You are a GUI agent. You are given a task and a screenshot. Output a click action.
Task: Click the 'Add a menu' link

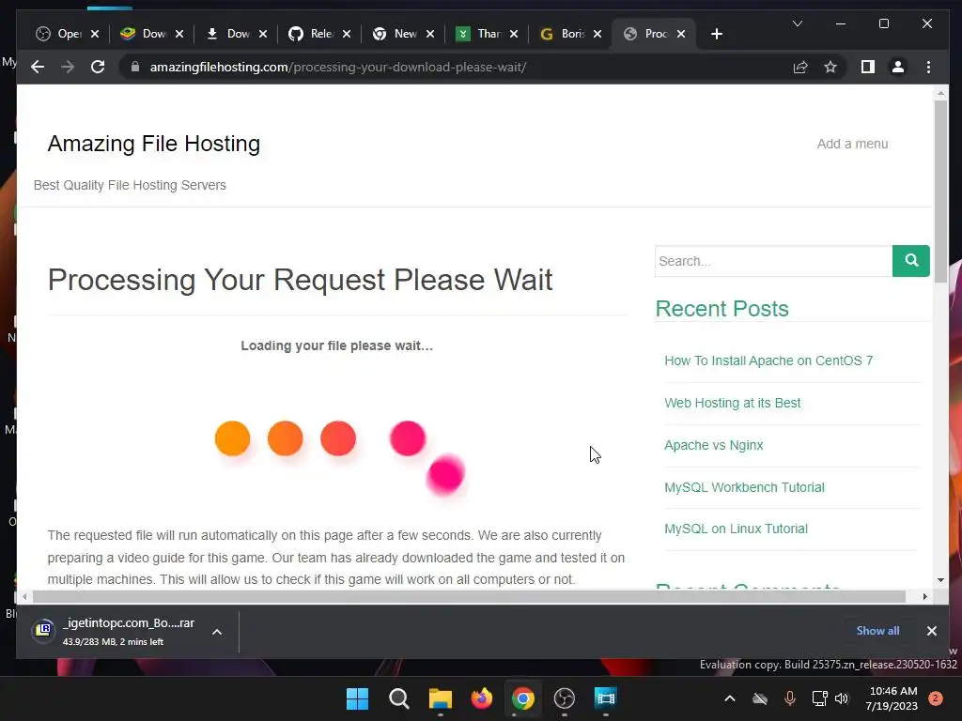click(852, 144)
